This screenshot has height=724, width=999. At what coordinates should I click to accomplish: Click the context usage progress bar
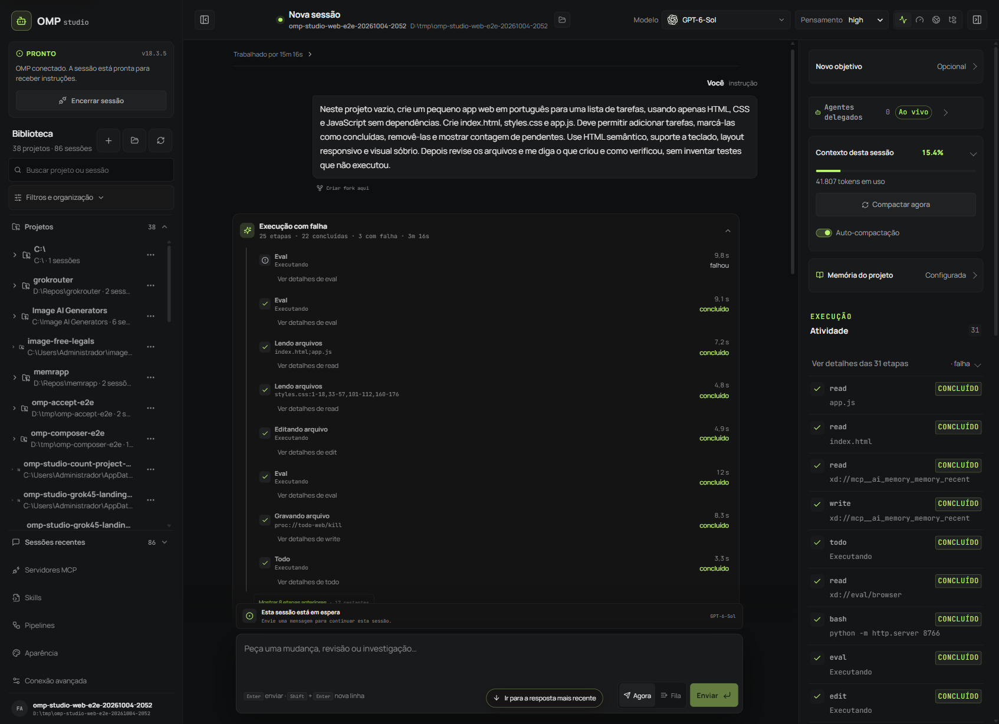pos(895,171)
